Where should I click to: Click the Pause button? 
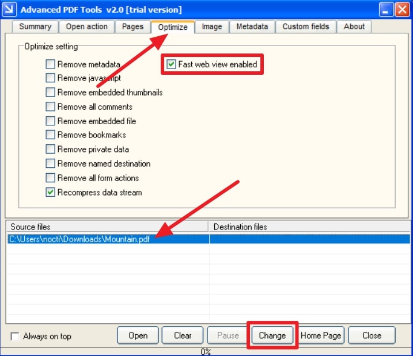tap(228, 335)
